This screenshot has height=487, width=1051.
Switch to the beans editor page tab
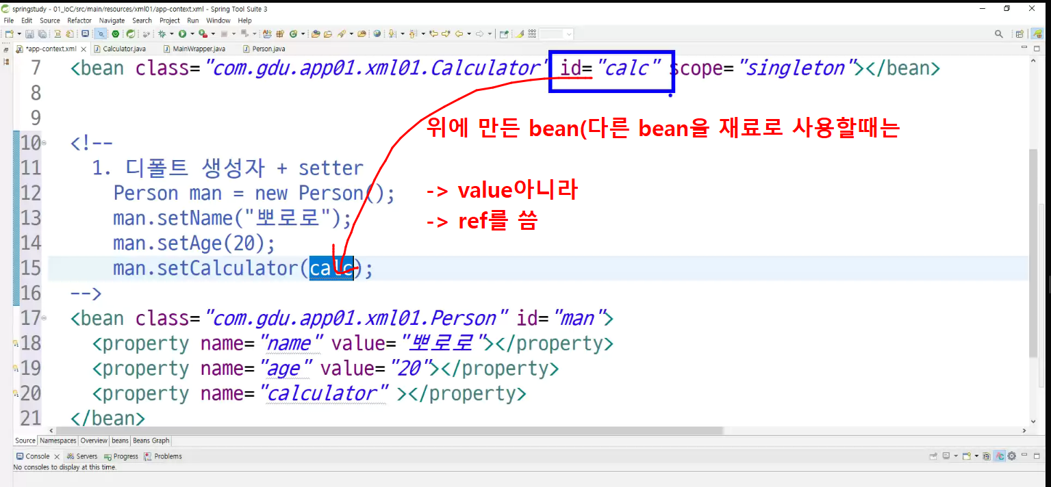click(120, 440)
